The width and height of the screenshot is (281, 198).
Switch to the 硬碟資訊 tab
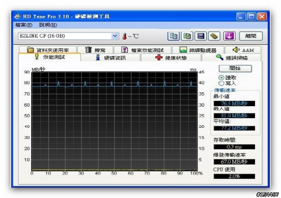click(x=110, y=58)
